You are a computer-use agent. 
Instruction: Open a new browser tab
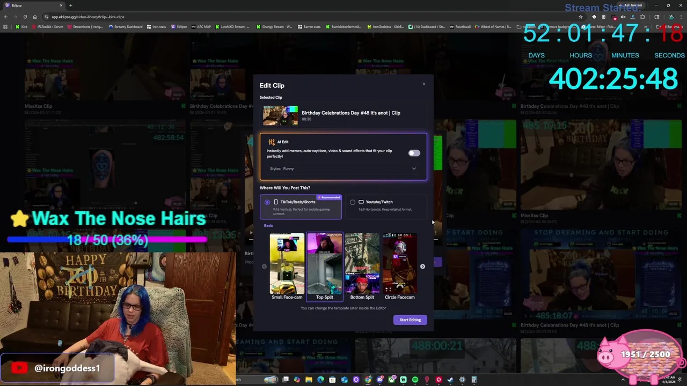click(70, 5)
